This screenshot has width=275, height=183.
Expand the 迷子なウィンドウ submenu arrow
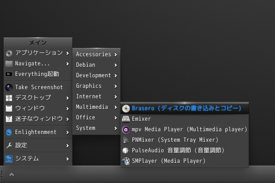[67, 119]
